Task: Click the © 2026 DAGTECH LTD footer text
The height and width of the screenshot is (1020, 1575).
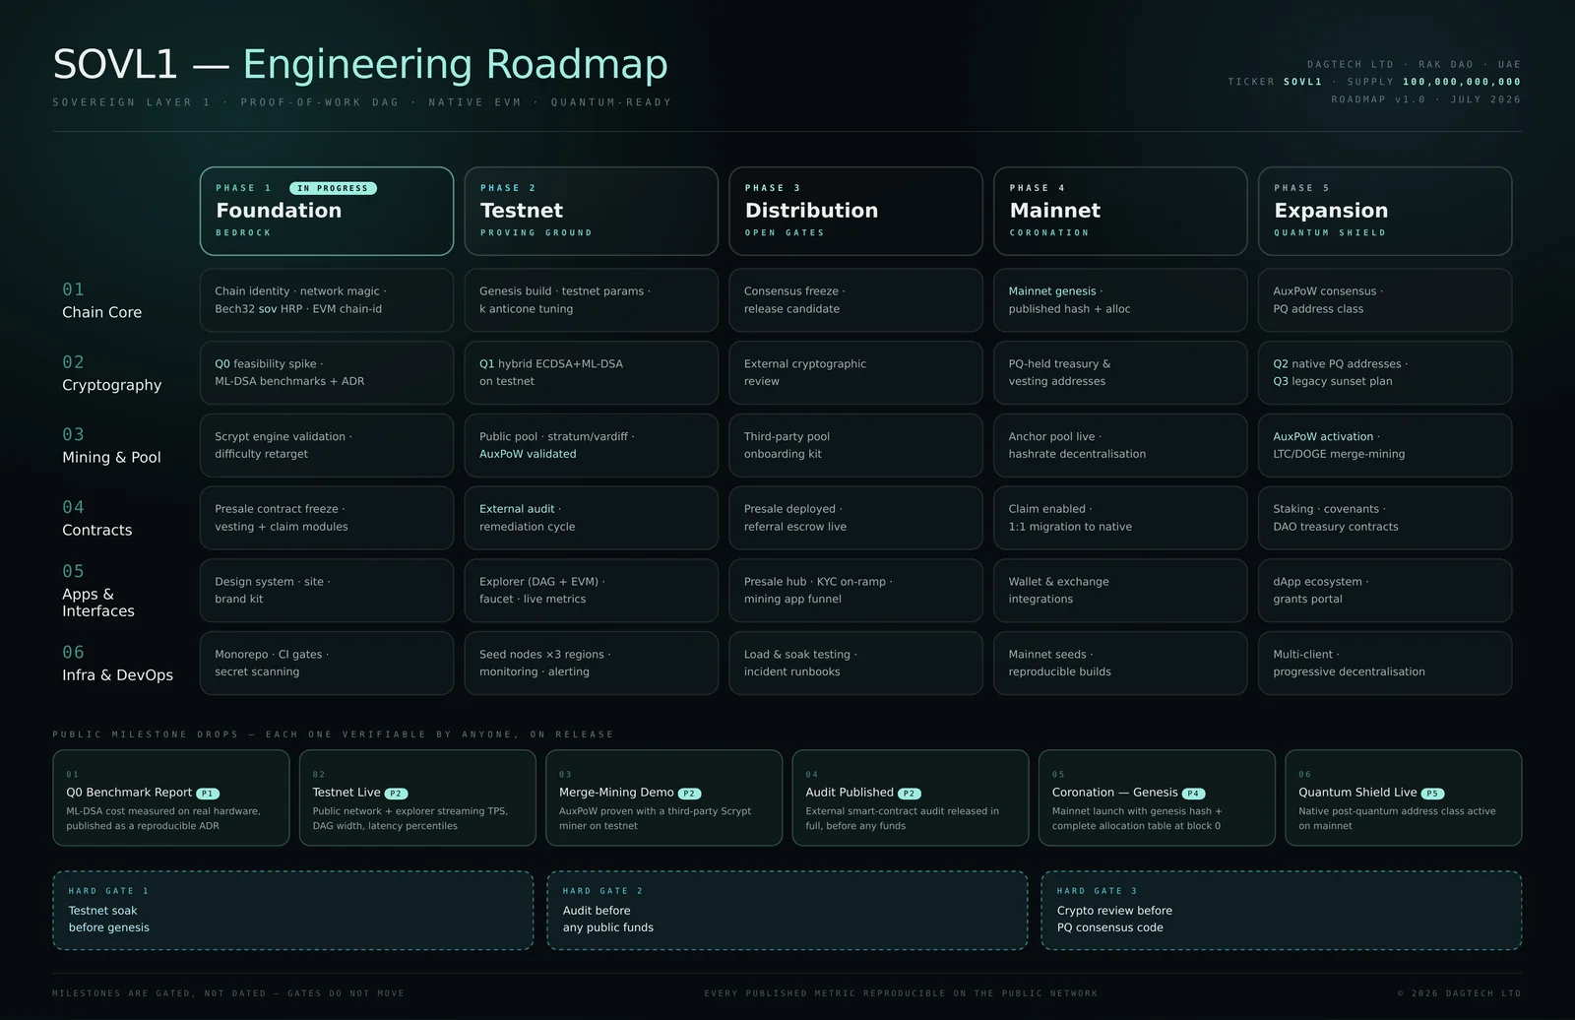Action: [x=1460, y=993]
